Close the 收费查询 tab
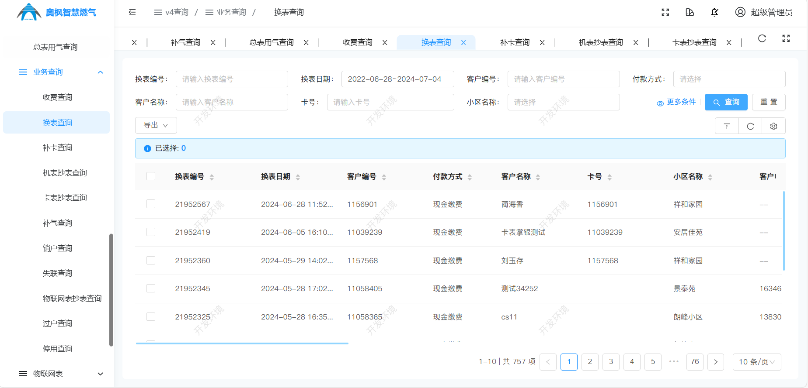Viewport: 808px width, 388px height. pyautogui.click(x=385, y=42)
